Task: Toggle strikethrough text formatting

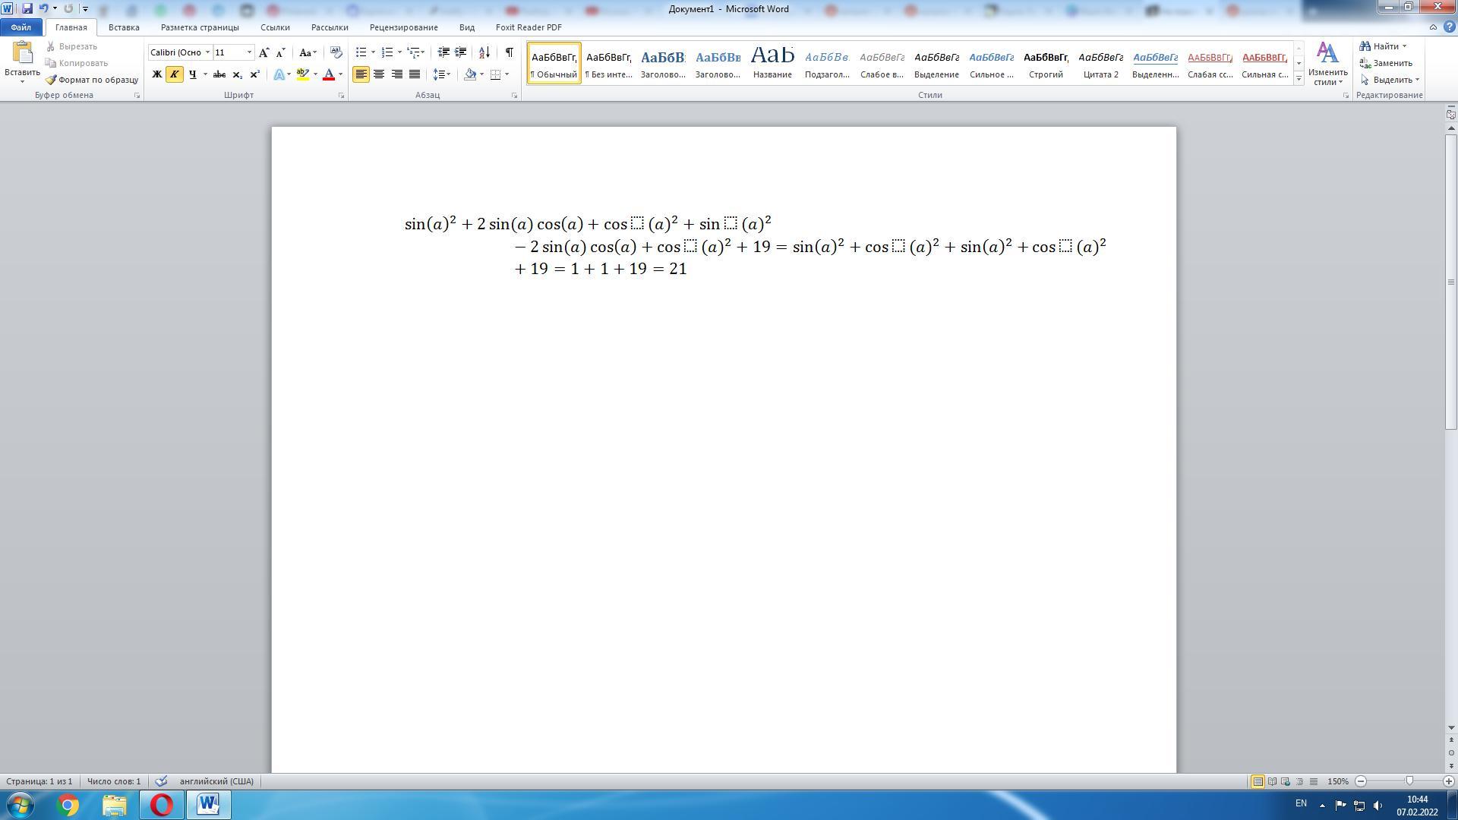Action: coord(219,74)
